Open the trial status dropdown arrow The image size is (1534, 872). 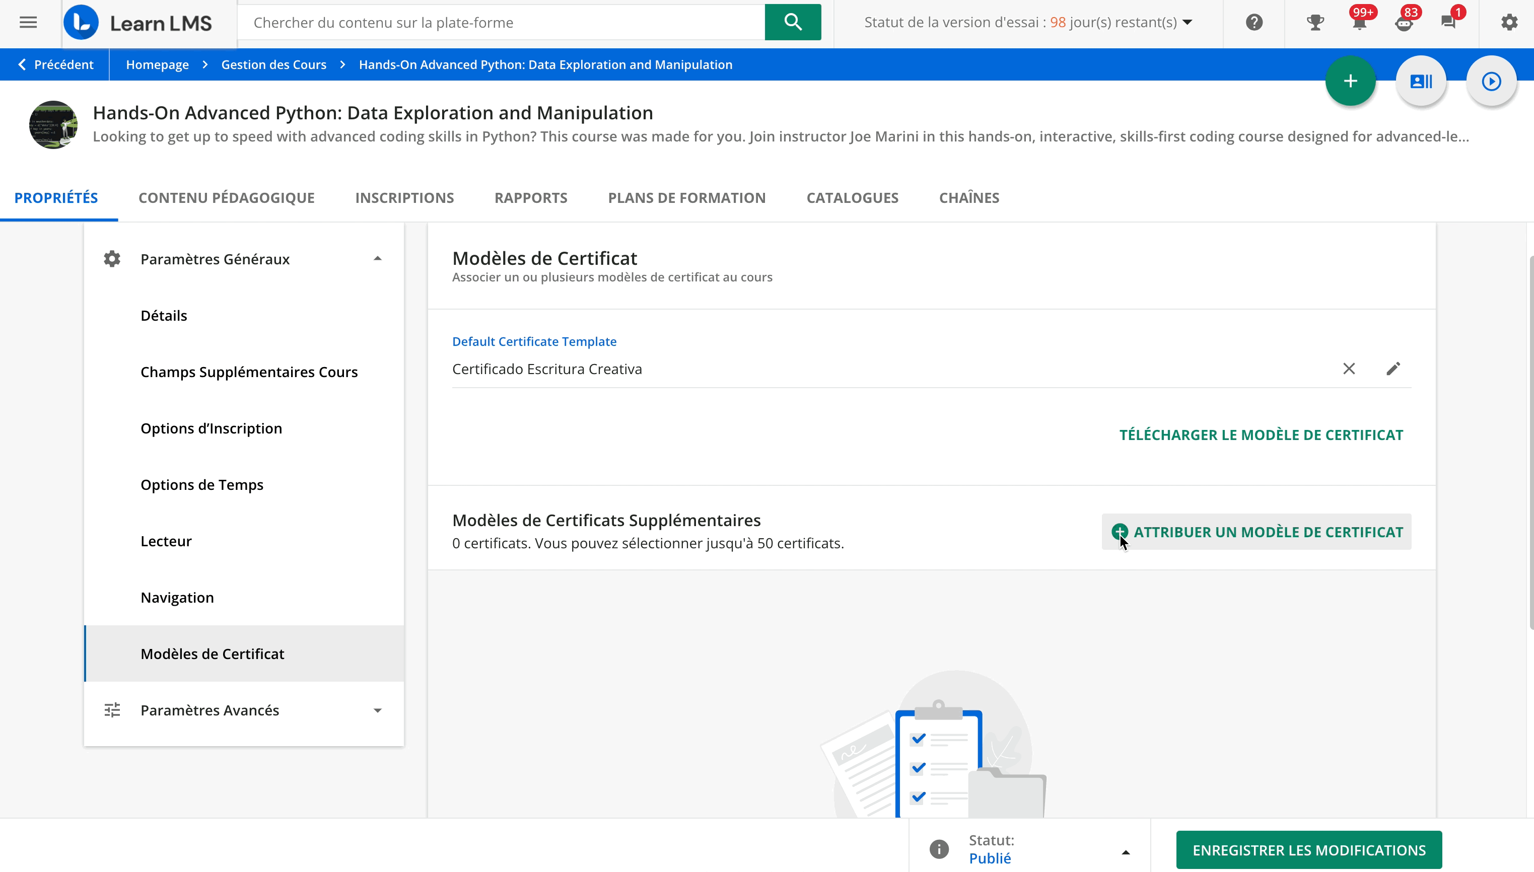point(1187,23)
